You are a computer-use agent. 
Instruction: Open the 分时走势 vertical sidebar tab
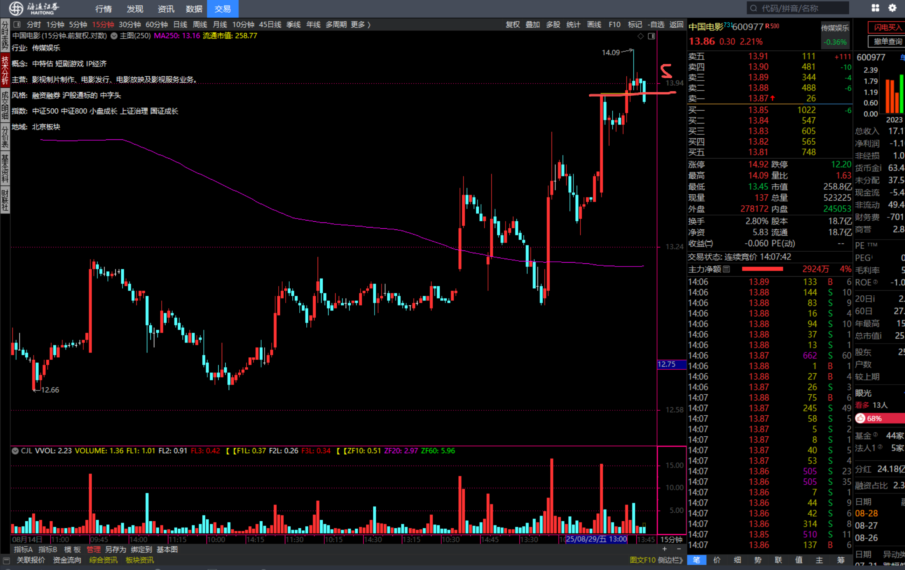(x=5, y=35)
